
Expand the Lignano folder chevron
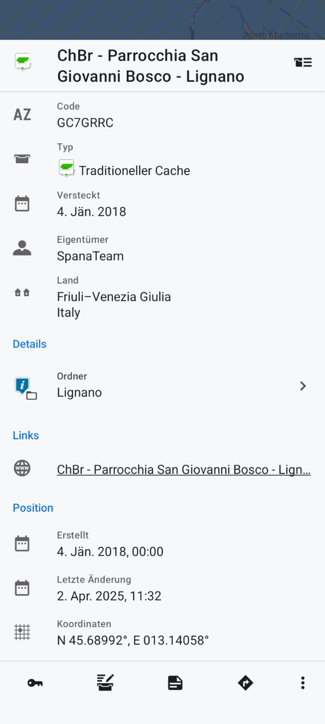coord(303,386)
